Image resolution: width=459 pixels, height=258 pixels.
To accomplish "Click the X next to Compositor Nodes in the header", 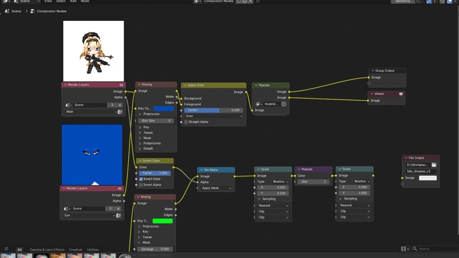I will point(251,1).
